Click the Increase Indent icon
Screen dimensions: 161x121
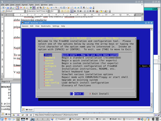coord(93,11)
